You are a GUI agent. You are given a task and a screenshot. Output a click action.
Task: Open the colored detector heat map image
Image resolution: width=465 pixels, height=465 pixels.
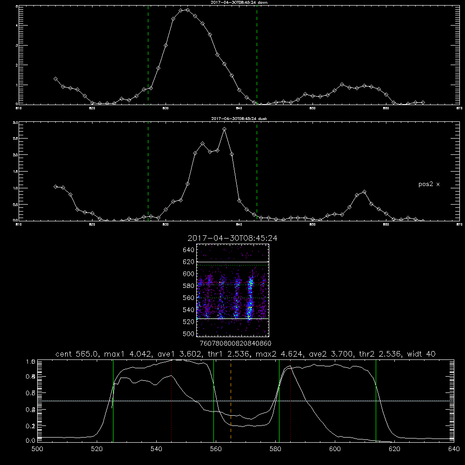232,290
